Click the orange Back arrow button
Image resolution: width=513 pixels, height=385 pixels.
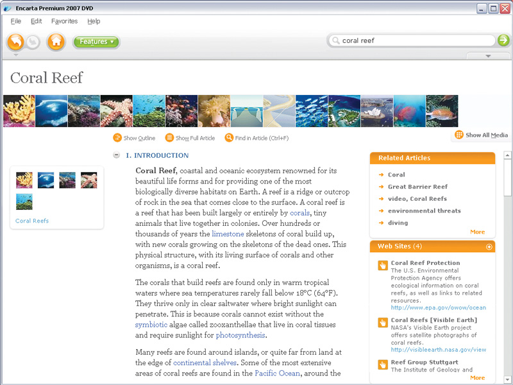[x=15, y=42]
